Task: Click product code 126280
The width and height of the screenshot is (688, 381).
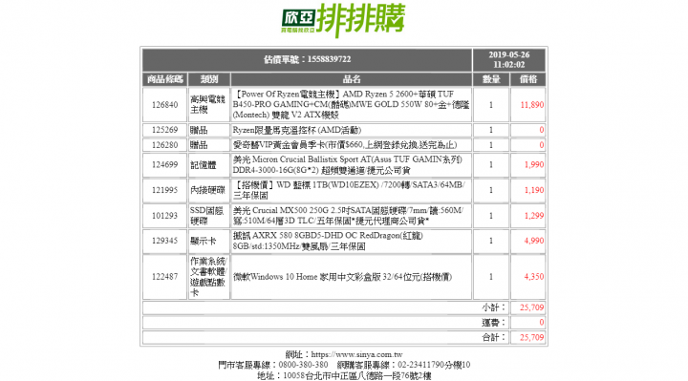Action: click(165, 145)
